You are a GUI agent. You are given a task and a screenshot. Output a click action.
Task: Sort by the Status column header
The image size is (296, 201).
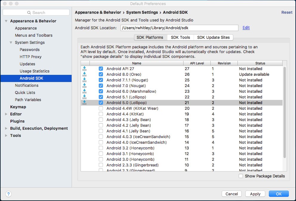click(x=260, y=63)
